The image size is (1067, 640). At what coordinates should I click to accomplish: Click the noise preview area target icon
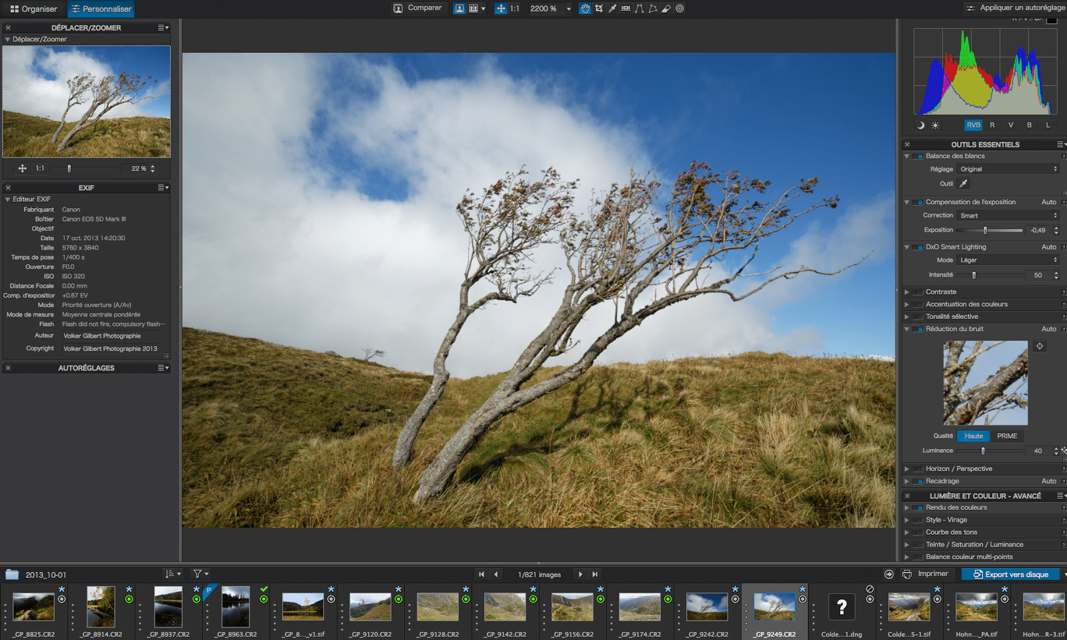[1040, 346]
